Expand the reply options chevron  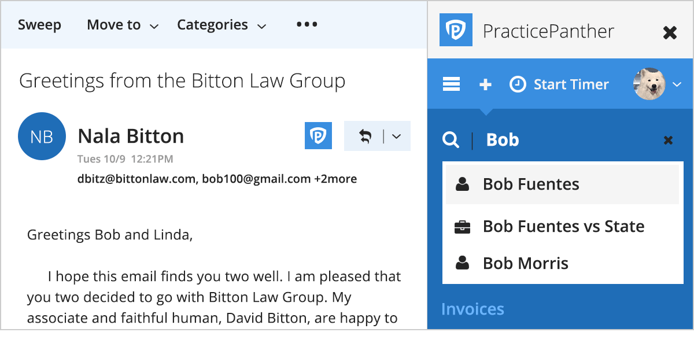(396, 136)
